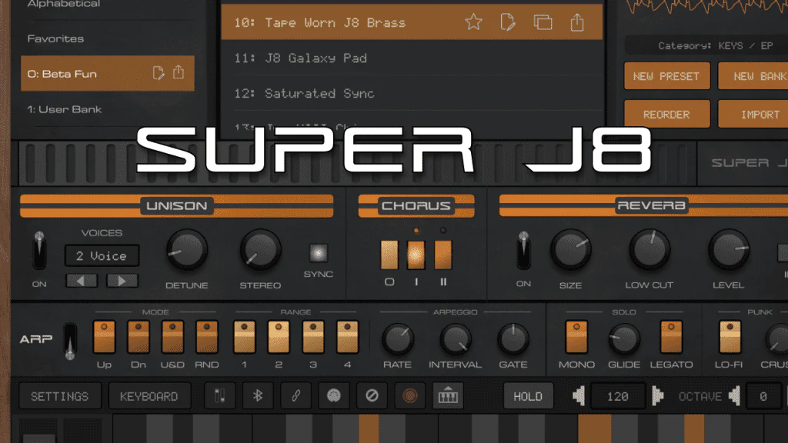The height and width of the screenshot is (443, 788).
Task: Decrease tempo with left arrow beside 120
Action: [x=579, y=396]
